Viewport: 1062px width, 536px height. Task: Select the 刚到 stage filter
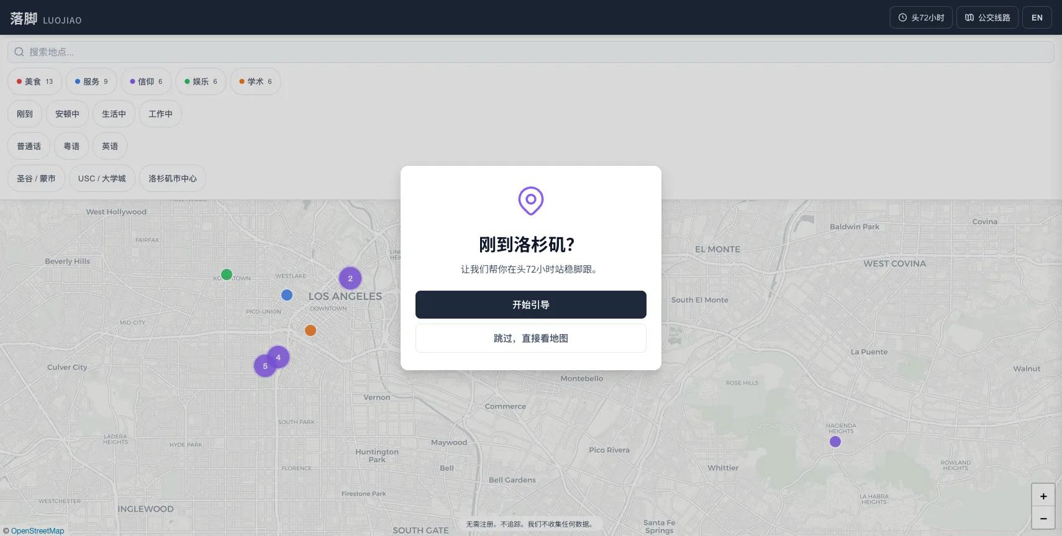click(25, 114)
